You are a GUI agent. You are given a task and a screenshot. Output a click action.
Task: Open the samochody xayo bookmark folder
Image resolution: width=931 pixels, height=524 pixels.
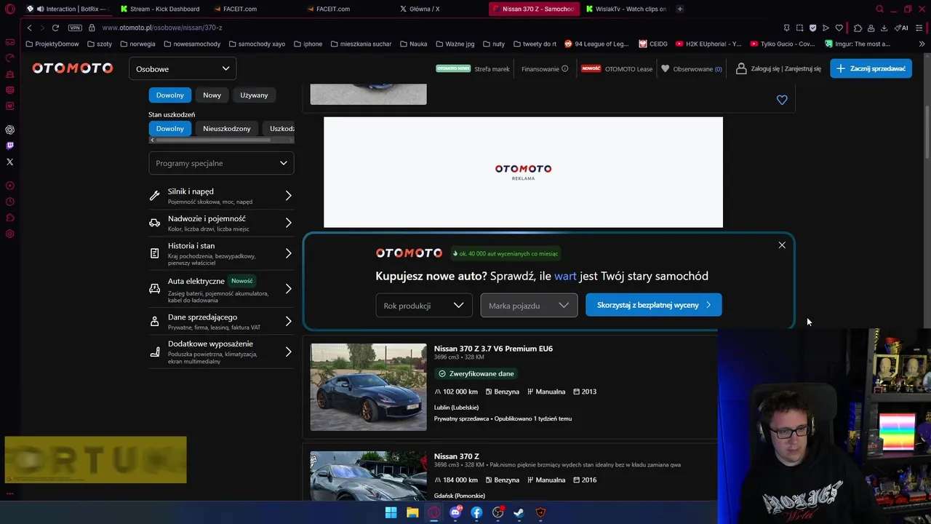pyautogui.click(x=257, y=44)
